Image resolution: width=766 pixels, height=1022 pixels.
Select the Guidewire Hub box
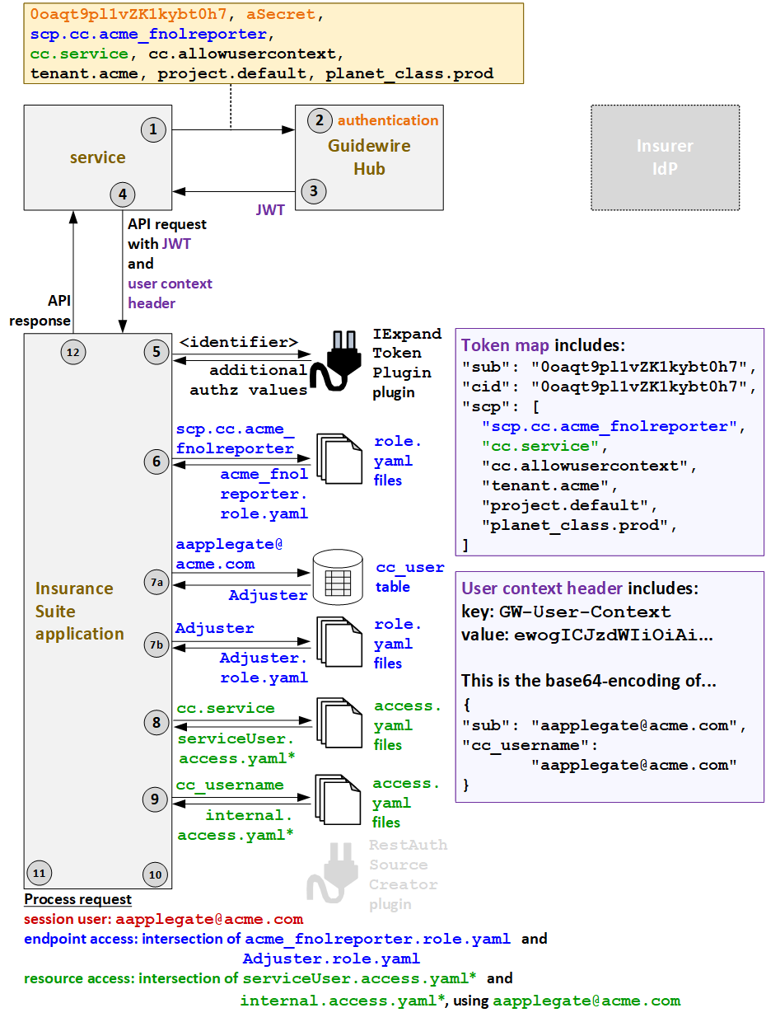click(x=368, y=157)
